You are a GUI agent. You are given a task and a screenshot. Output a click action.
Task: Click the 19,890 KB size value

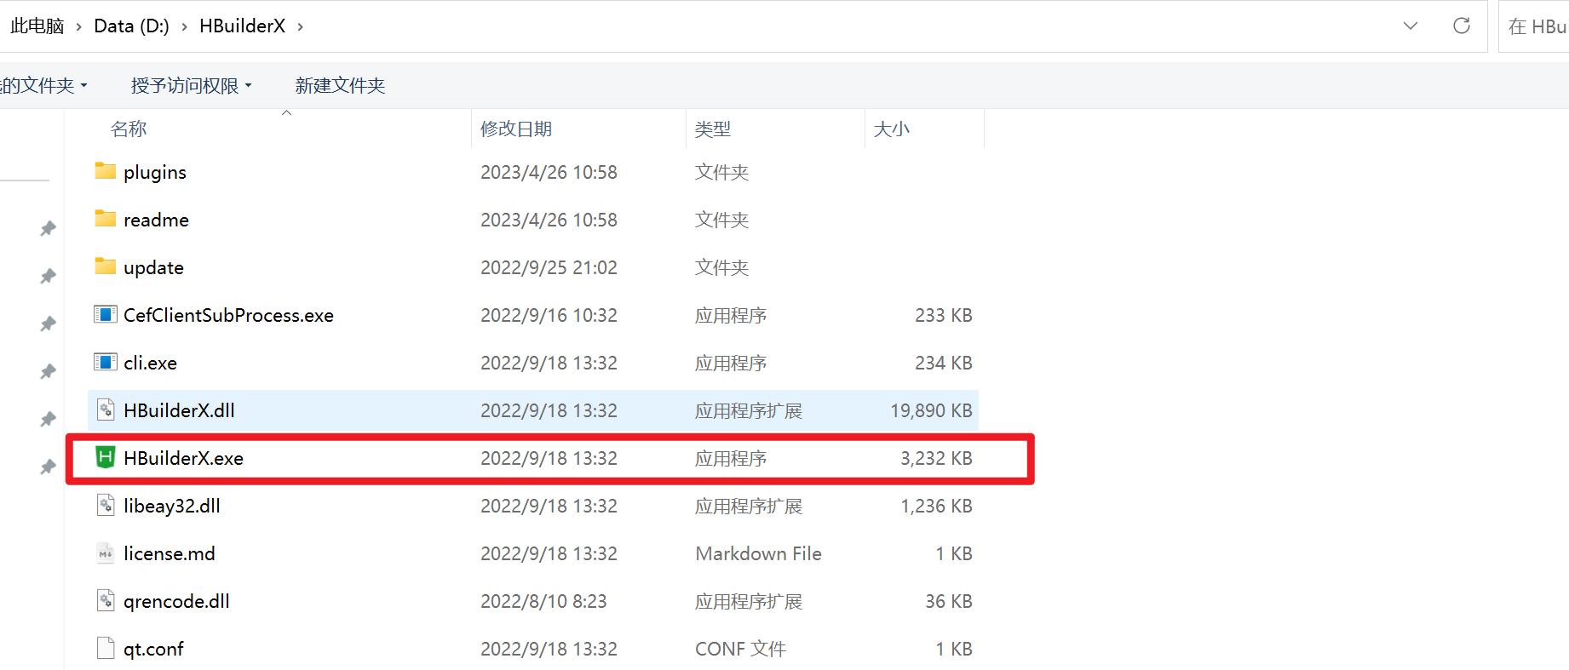(x=931, y=410)
